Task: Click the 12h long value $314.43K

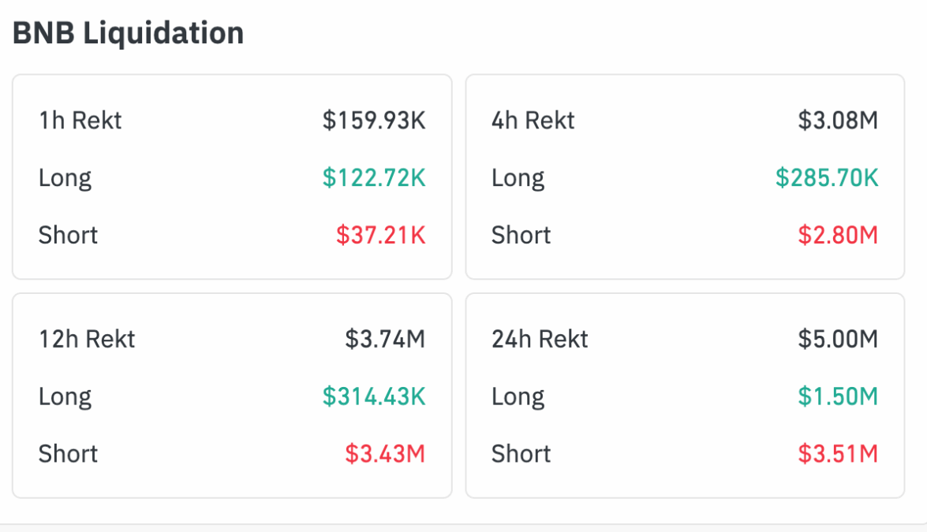Action: (374, 396)
